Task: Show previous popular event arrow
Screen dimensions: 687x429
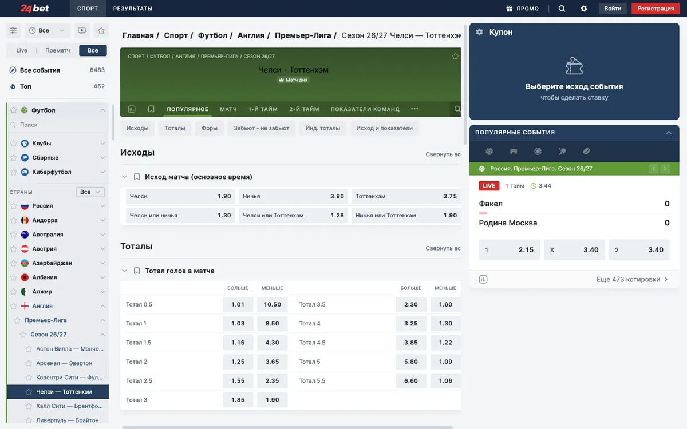Action: (654, 169)
